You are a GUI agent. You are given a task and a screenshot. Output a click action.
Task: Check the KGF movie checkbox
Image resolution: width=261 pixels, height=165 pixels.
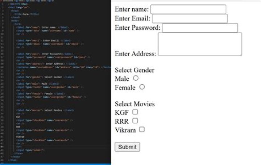pyautogui.click(x=135, y=112)
